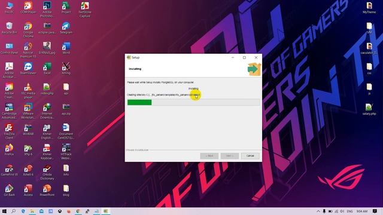Select the Adobe Acrobat shortcut
Screen dimensions: 383x215
[10, 70]
